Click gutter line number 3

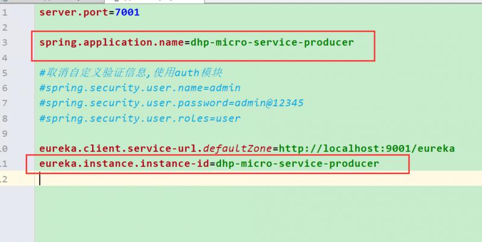(x=4, y=42)
